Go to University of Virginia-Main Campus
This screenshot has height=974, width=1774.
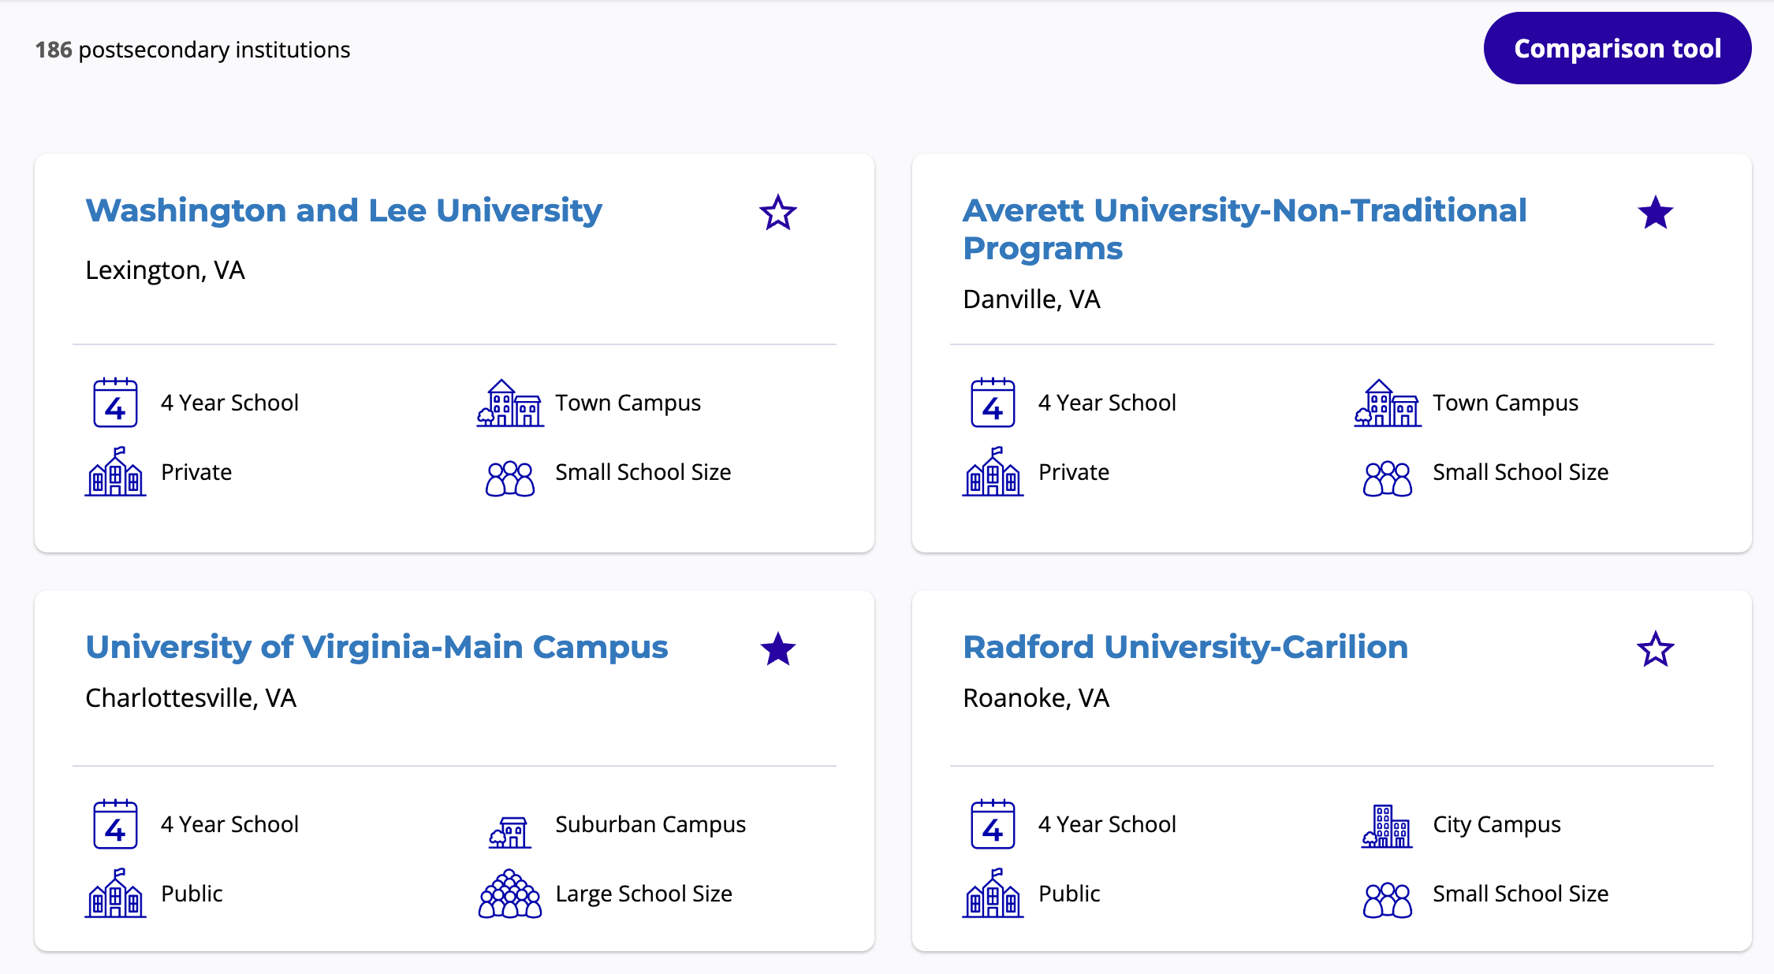coord(377,647)
